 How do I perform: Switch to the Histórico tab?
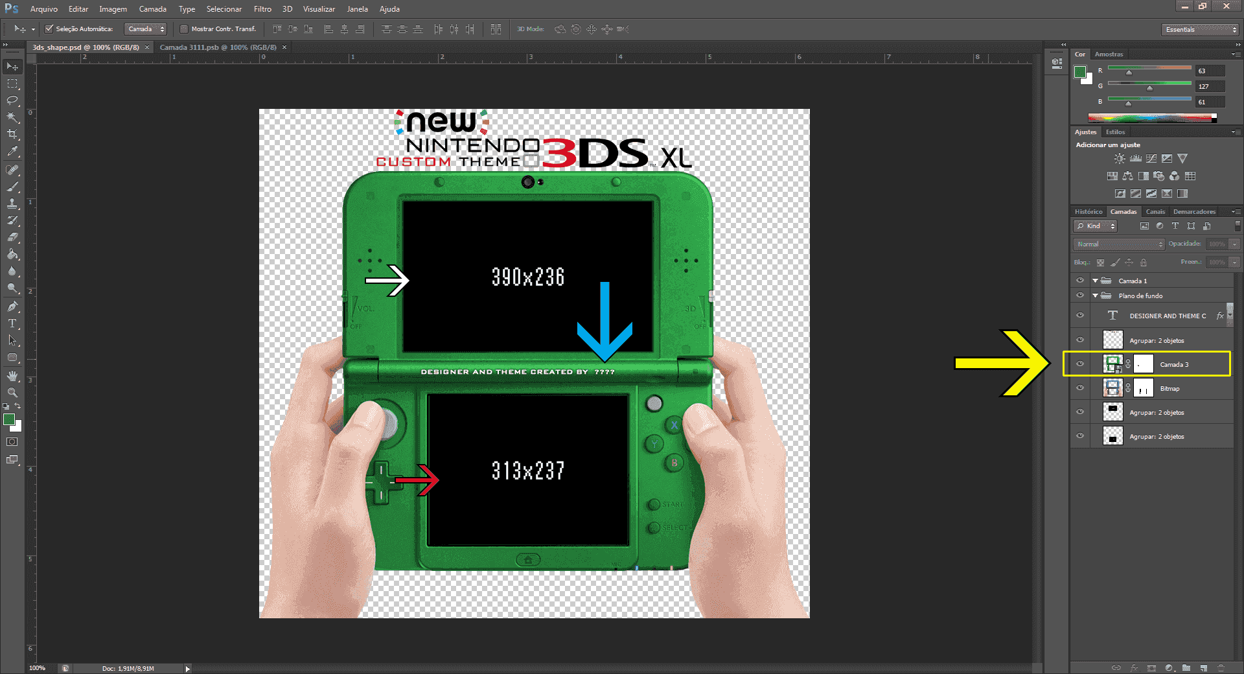(1088, 212)
